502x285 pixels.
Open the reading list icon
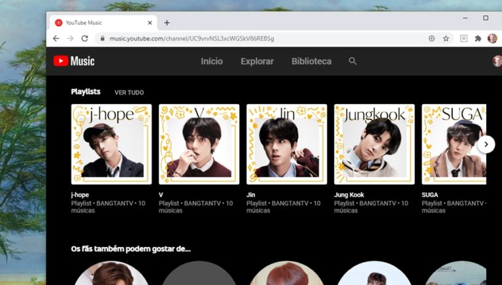(x=463, y=39)
